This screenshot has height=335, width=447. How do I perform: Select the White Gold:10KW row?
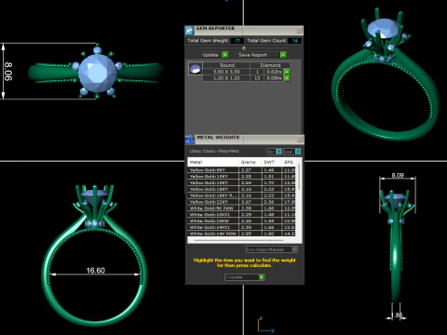click(x=241, y=221)
